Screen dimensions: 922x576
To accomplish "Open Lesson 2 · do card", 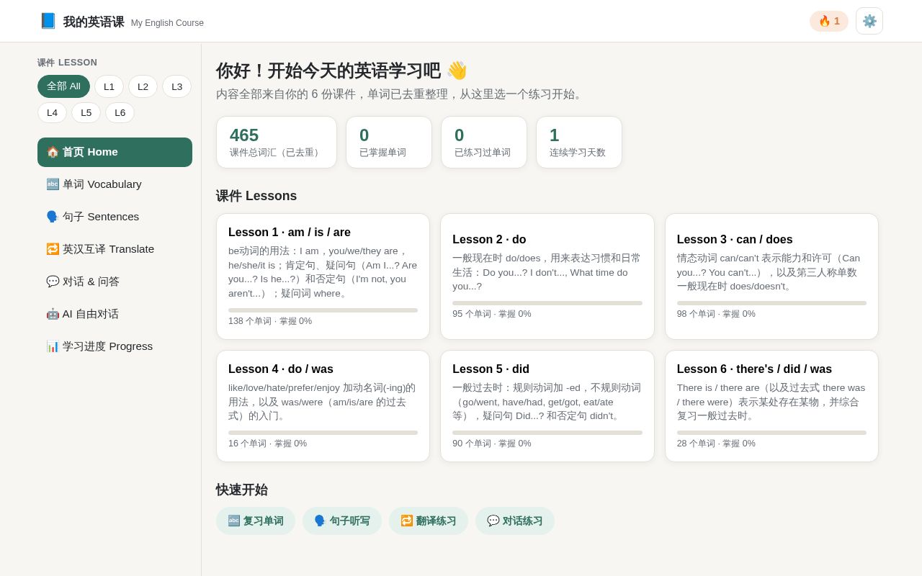I will click(x=547, y=276).
